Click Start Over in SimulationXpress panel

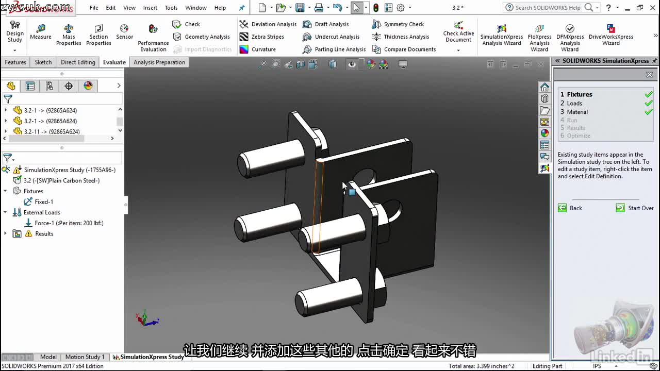(639, 208)
